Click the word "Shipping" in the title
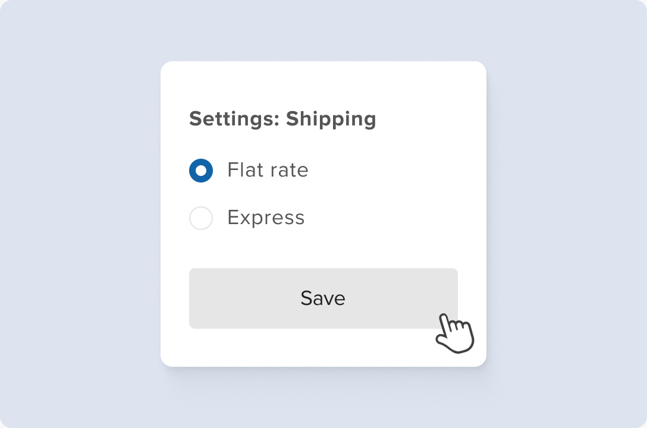 (331, 119)
